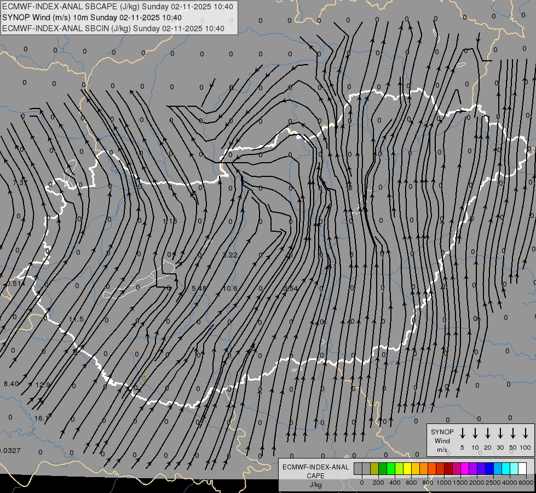Click the SBCAPE title line in the header box
536x493 pixels.
coord(118,7)
